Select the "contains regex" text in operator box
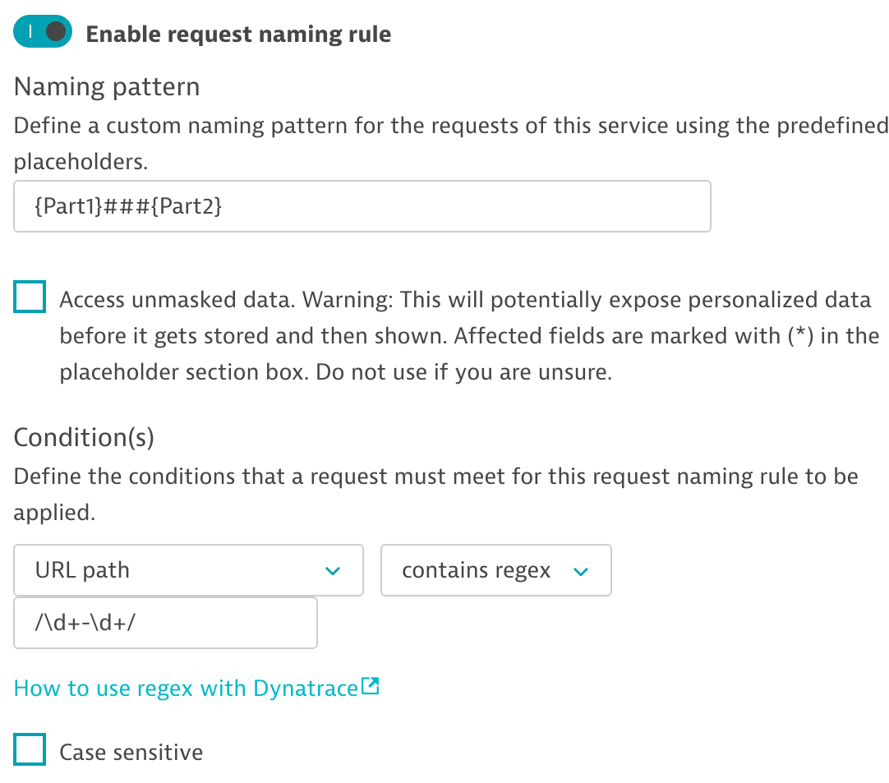This screenshot has height=783, width=889. point(476,570)
